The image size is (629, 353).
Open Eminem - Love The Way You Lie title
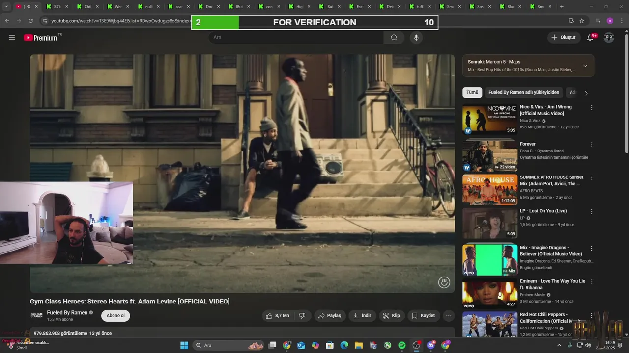tap(552, 284)
